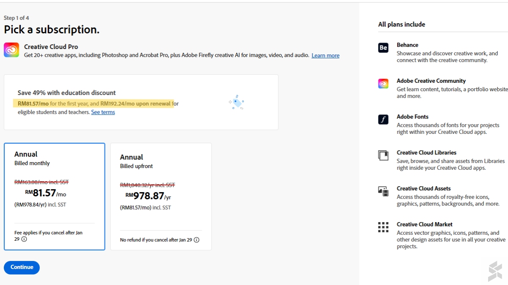The height and width of the screenshot is (285, 508).
Task: Click the Creative Cloud Market grid icon
Action: click(383, 228)
